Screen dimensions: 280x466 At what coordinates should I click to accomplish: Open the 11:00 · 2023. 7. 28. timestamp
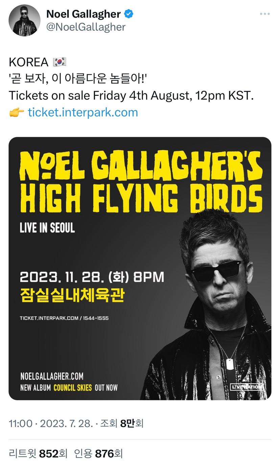pos(51,423)
